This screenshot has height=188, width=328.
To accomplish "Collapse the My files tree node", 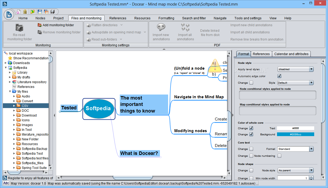I will pos(10,91).
